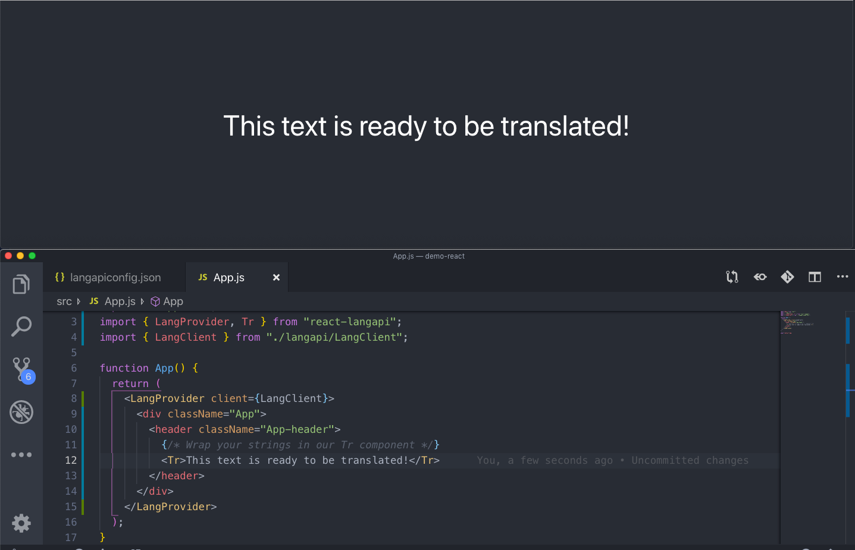Click the App.js breadcrumb segment
The image size is (855, 550).
pos(113,301)
